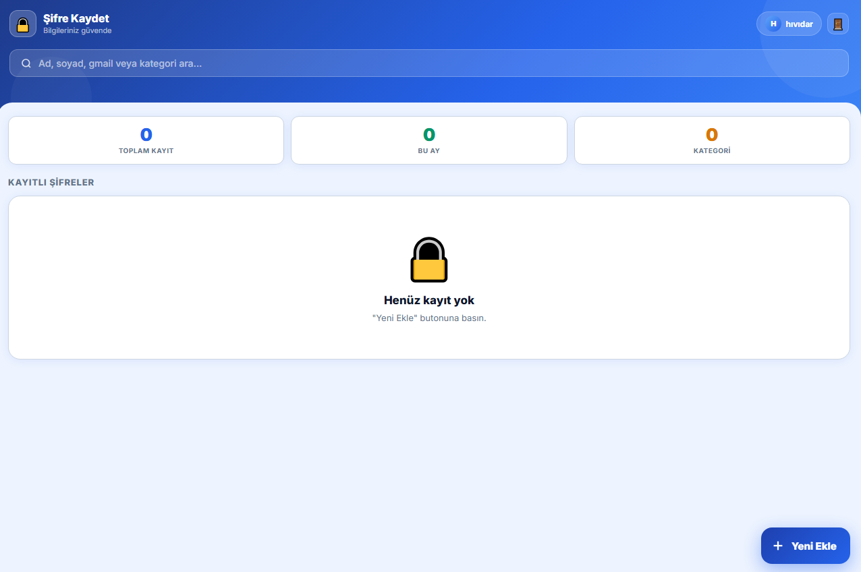Image resolution: width=861 pixels, height=572 pixels.
Task: Click the large padlock in the empty list
Action: 429,260
